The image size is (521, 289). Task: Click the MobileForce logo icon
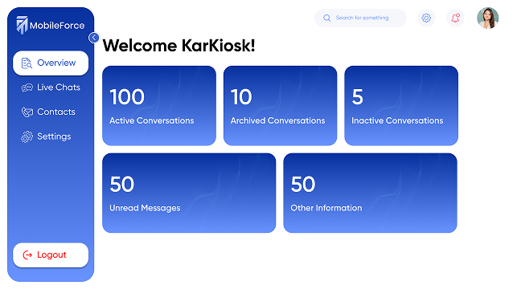(x=22, y=25)
